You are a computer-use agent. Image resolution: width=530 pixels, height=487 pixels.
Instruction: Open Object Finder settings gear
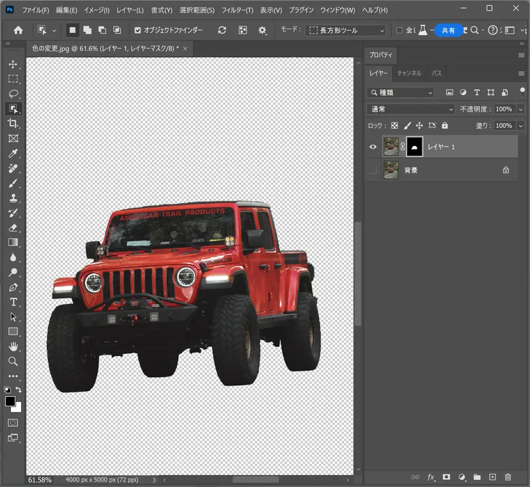263,30
